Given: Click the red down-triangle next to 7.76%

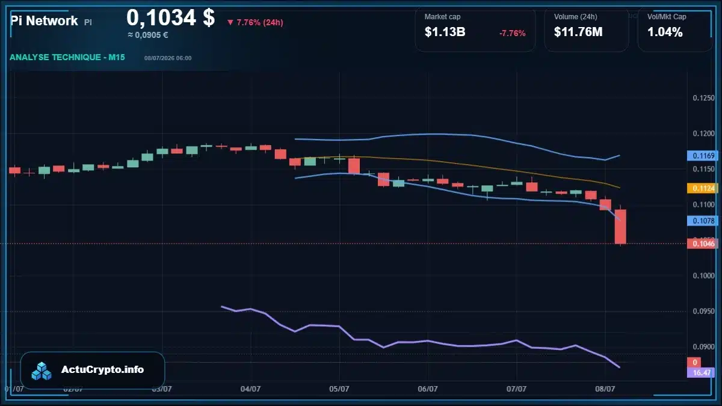Looking at the screenshot, I should coord(230,22).
